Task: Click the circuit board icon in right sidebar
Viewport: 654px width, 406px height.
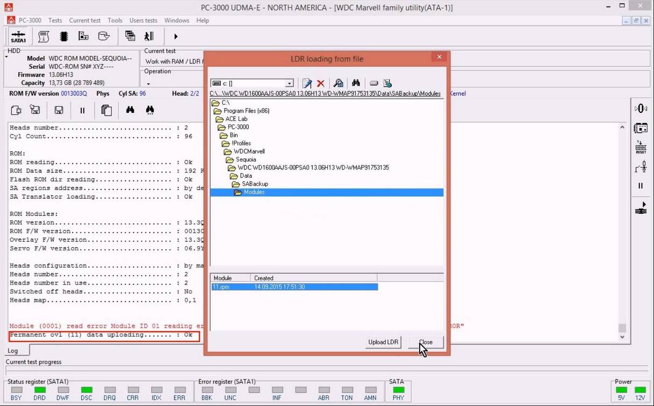Action: (641, 128)
